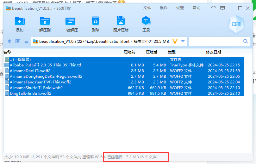Sort by 修改日期 column header
The width and height of the screenshot is (256, 164).
tap(214, 52)
